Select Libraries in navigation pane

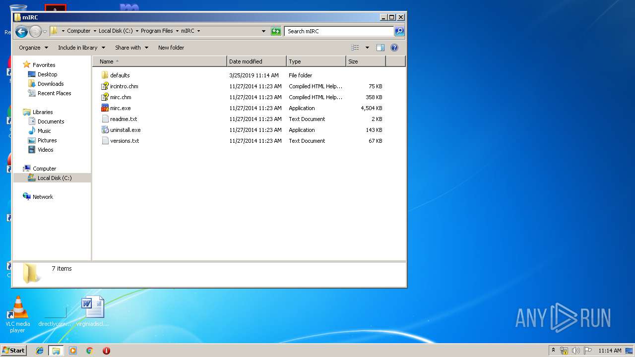click(43, 112)
